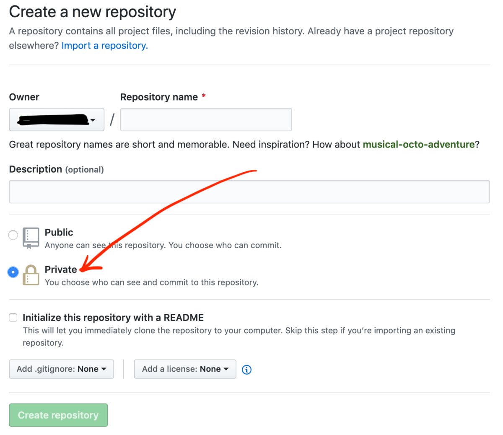Click the Create repository button
Screen dimensions: 503x435
58,415
